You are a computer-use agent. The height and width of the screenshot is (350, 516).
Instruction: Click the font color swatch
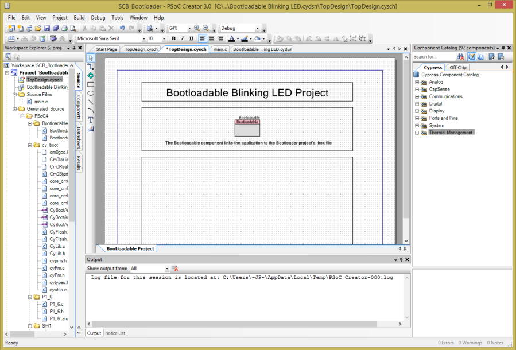pyautogui.click(x=231, y=38)
